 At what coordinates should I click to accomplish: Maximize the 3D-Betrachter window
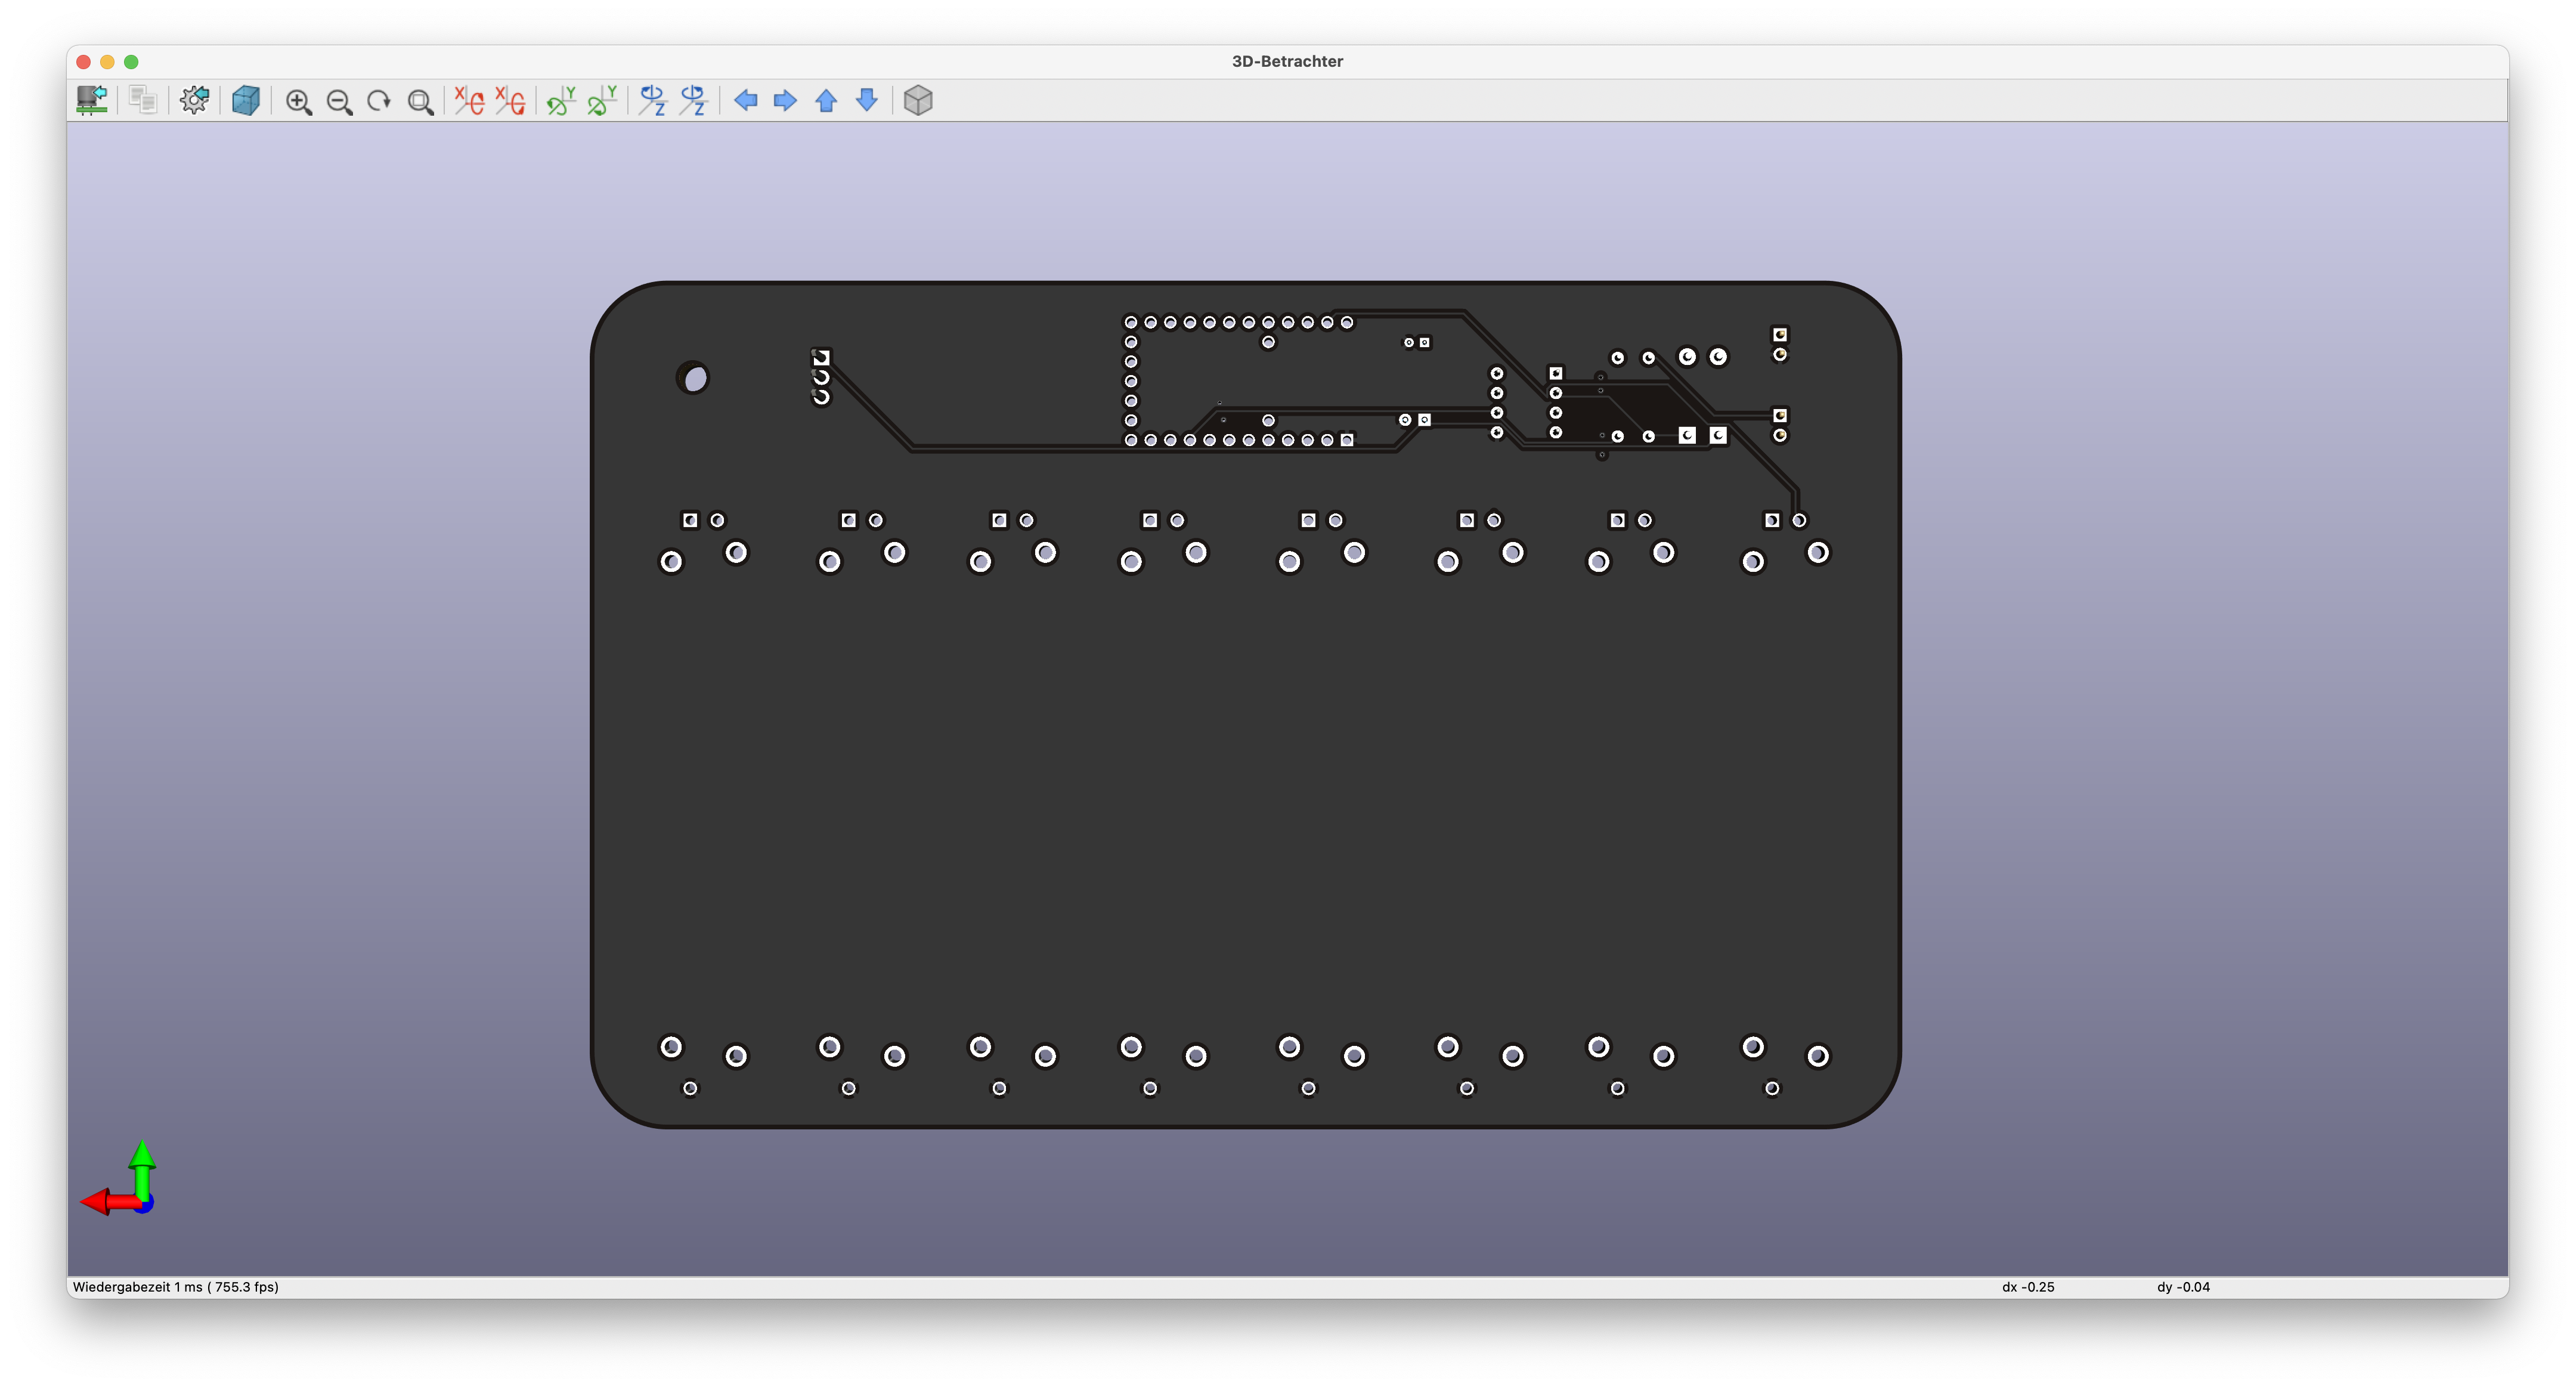(x=131, y=62)
